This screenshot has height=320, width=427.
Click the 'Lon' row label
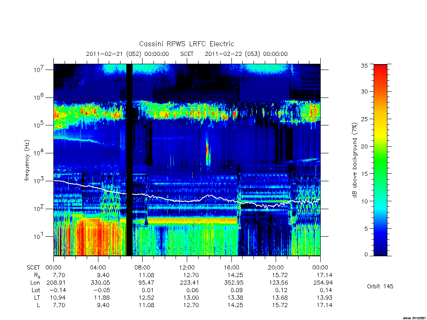[35, 283]
